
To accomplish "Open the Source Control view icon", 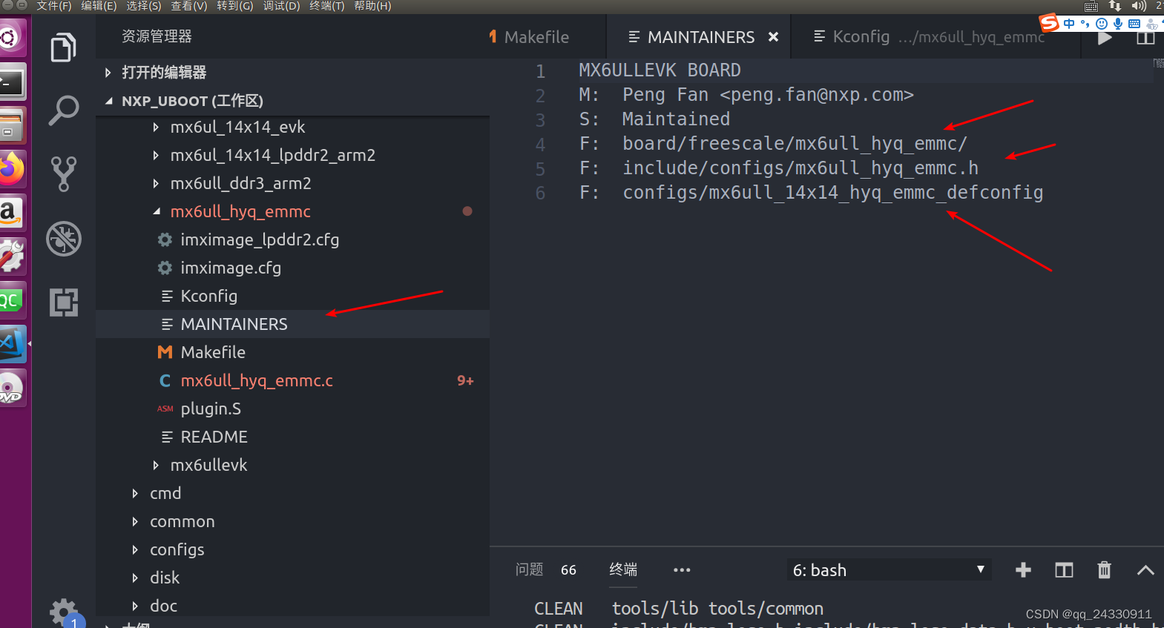I will tap(64, 173).
